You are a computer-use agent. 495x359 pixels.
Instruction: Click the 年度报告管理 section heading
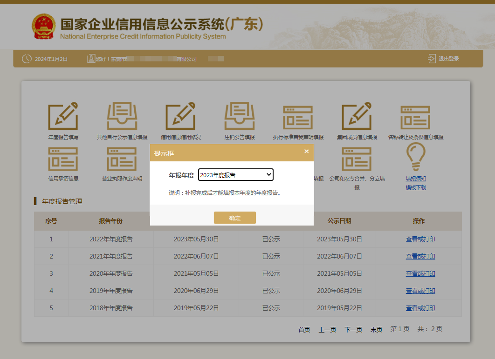click(x=62, y=201)
